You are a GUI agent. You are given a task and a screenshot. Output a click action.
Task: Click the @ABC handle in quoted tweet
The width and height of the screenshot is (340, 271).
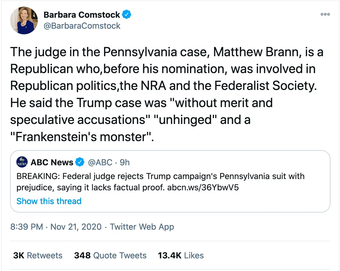point(100,162)
